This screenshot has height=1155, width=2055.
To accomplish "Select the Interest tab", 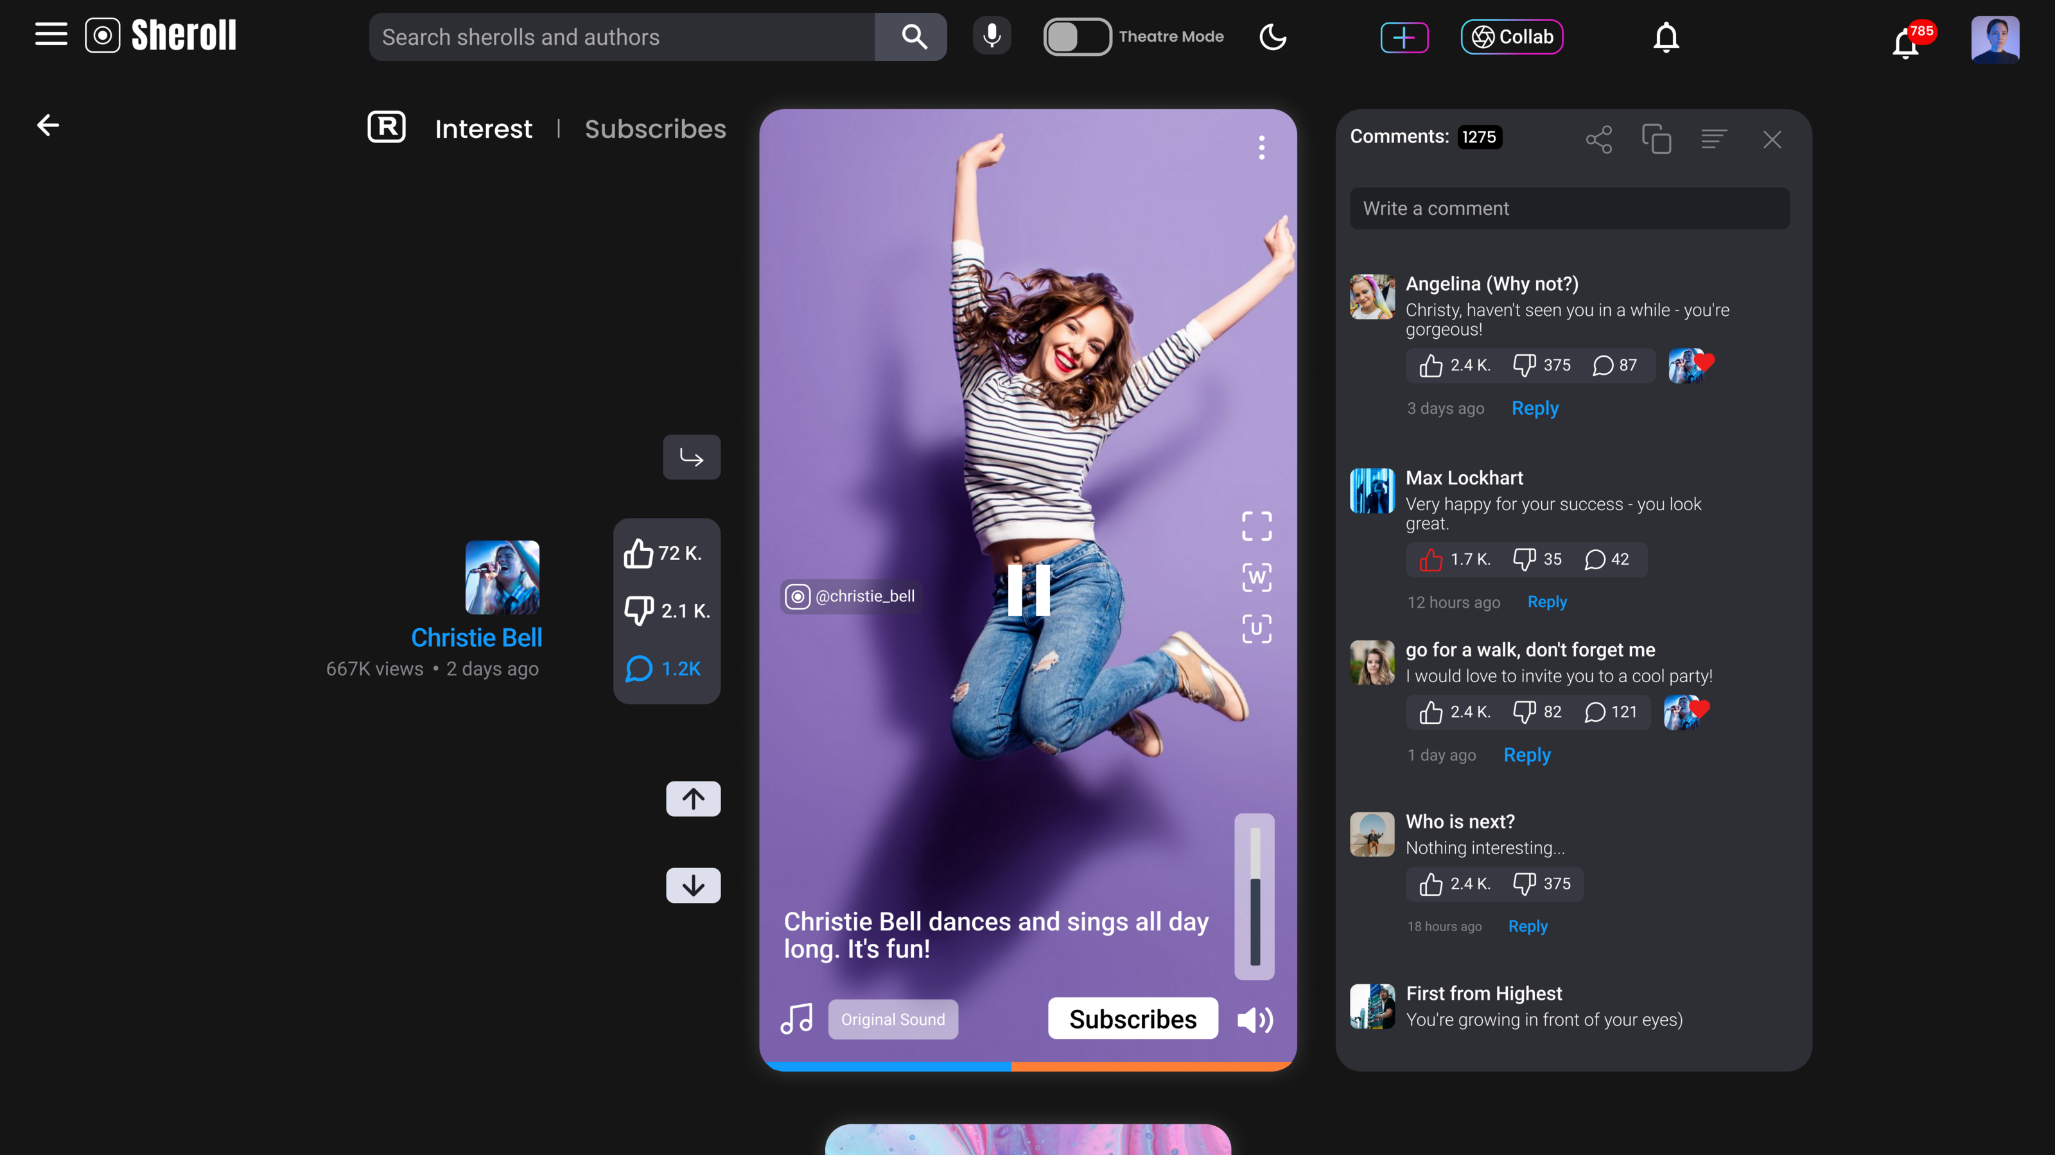I will (x=484, y=129).
